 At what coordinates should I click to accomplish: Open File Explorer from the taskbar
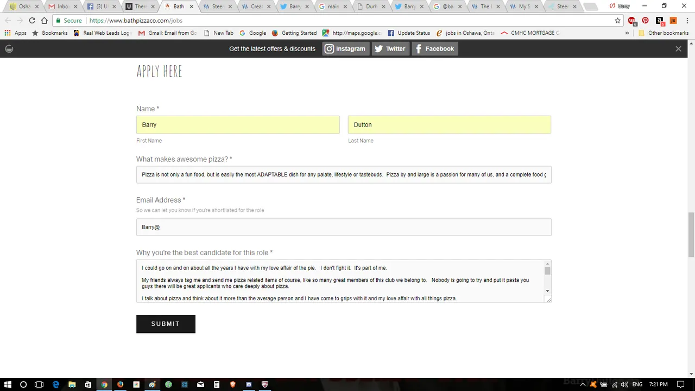pos(72,384)
